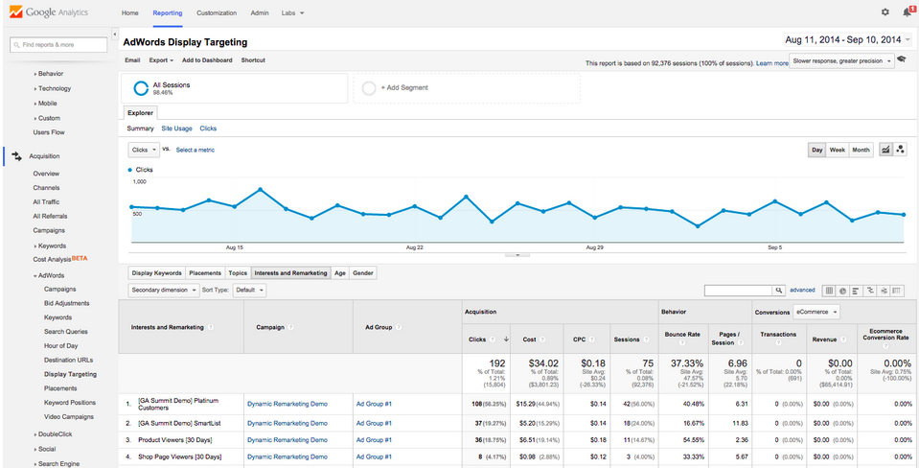This screenshot has height=468, width=919.
Task: Click the notifications bell icon
Action: [x=907, y=12]
